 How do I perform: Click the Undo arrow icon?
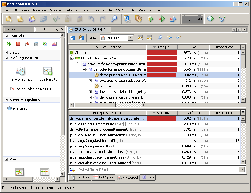pyautogui.click(x=91, y=19)
